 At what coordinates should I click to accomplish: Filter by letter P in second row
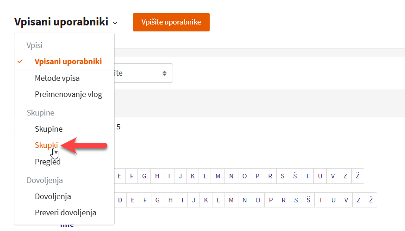click(271, 200)
